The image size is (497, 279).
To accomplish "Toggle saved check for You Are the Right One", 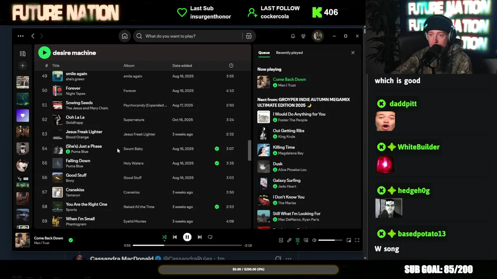I will [x=217, y=207].
